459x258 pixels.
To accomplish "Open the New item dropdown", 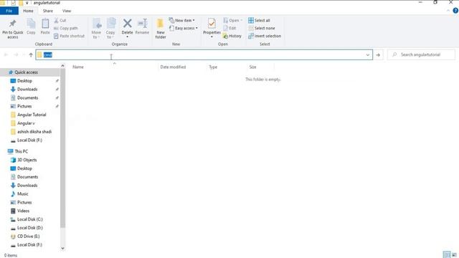I will pyautogui.click(x=181, y=21).
